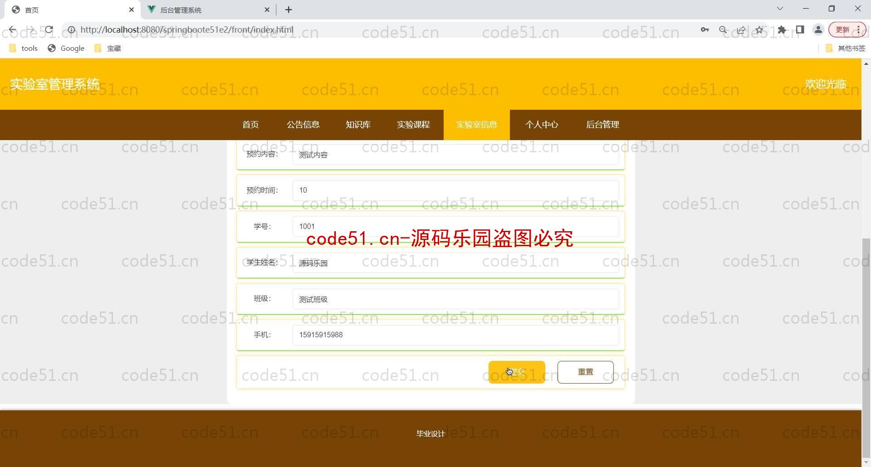Open the user profile avatar icon
This screenshot has width=871, height=467.
[x=818, y=30]
